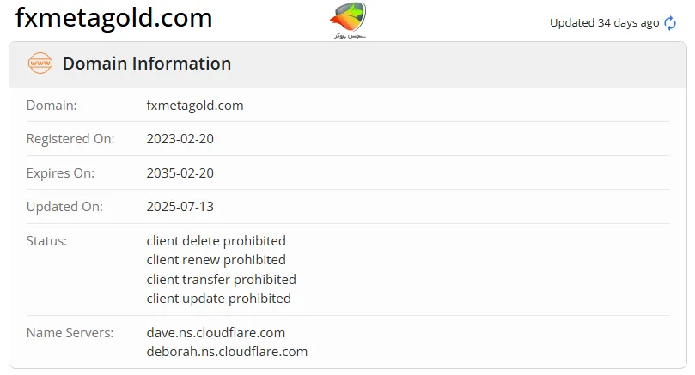Click the Updated 34 days ago text

(x=604, y=23)
